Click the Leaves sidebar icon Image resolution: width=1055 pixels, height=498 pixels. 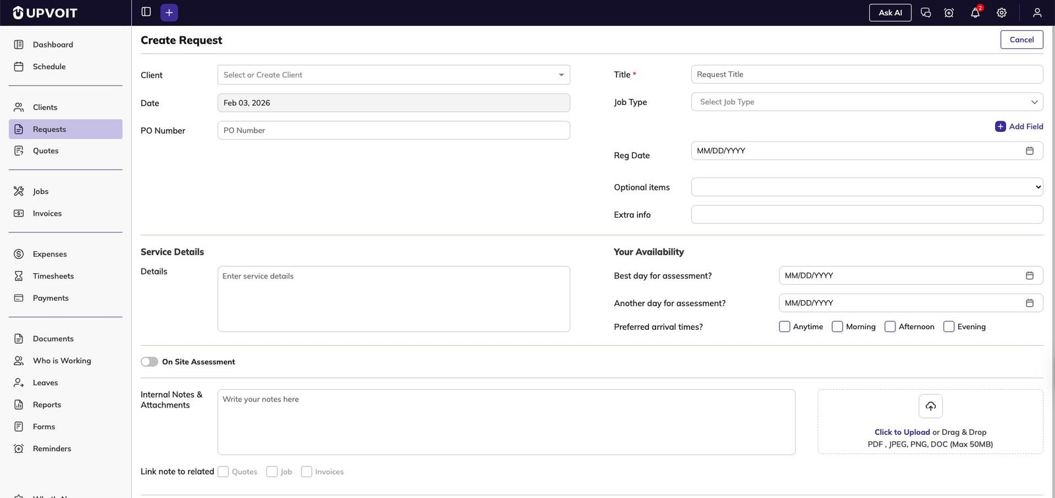pyautogui.click(x=18, y=383)
